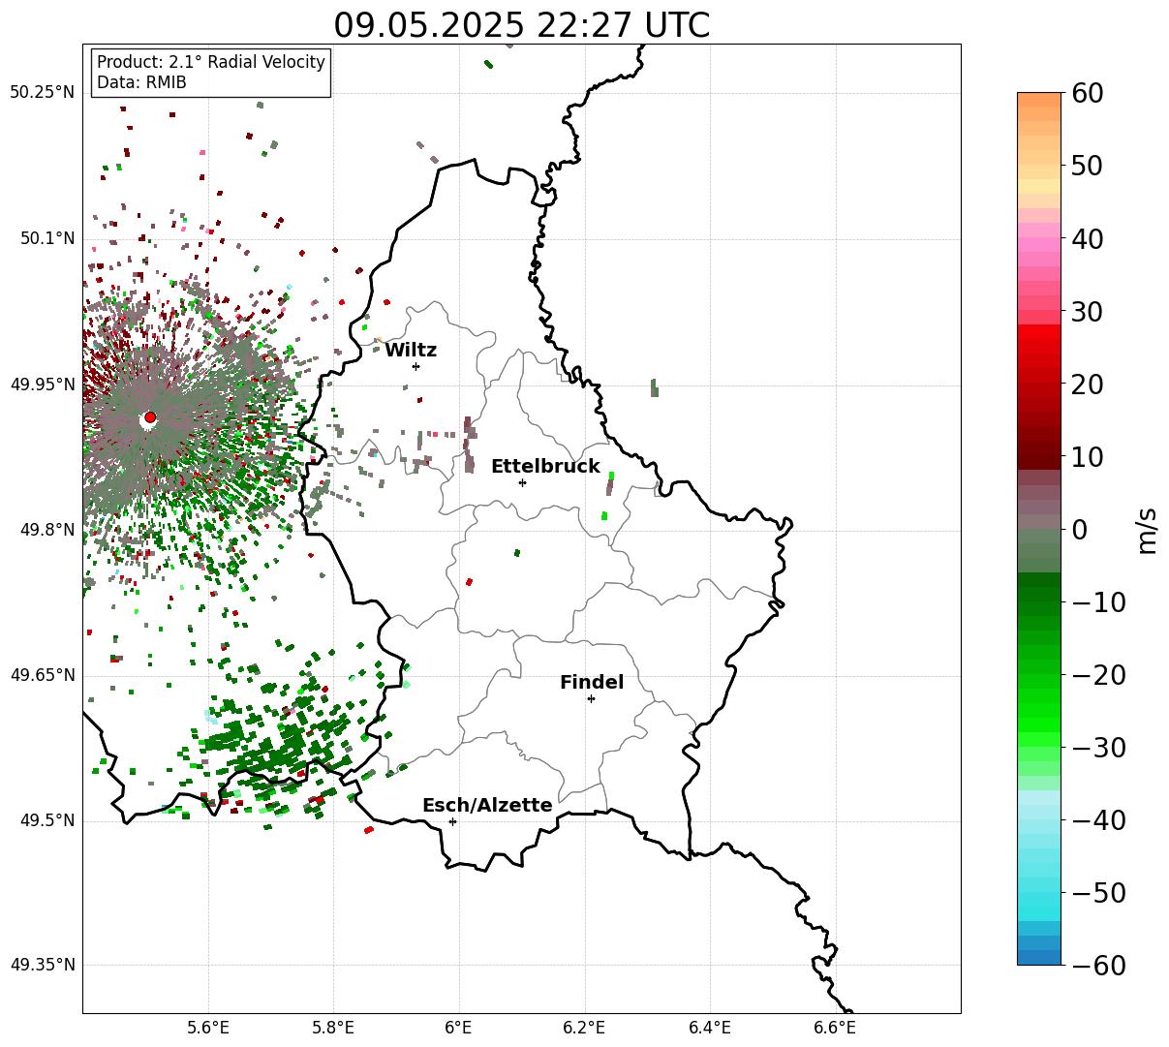The image size is (1169, 1047).
Task: Click the colorbar tick label 40
Action: tap(1088, 239)
